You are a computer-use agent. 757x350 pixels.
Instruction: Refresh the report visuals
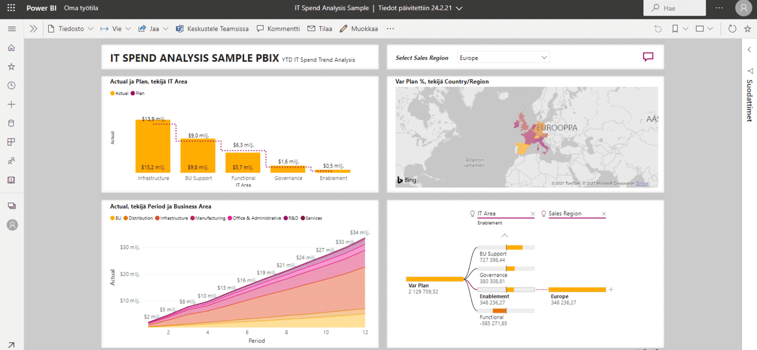point(732,29)
